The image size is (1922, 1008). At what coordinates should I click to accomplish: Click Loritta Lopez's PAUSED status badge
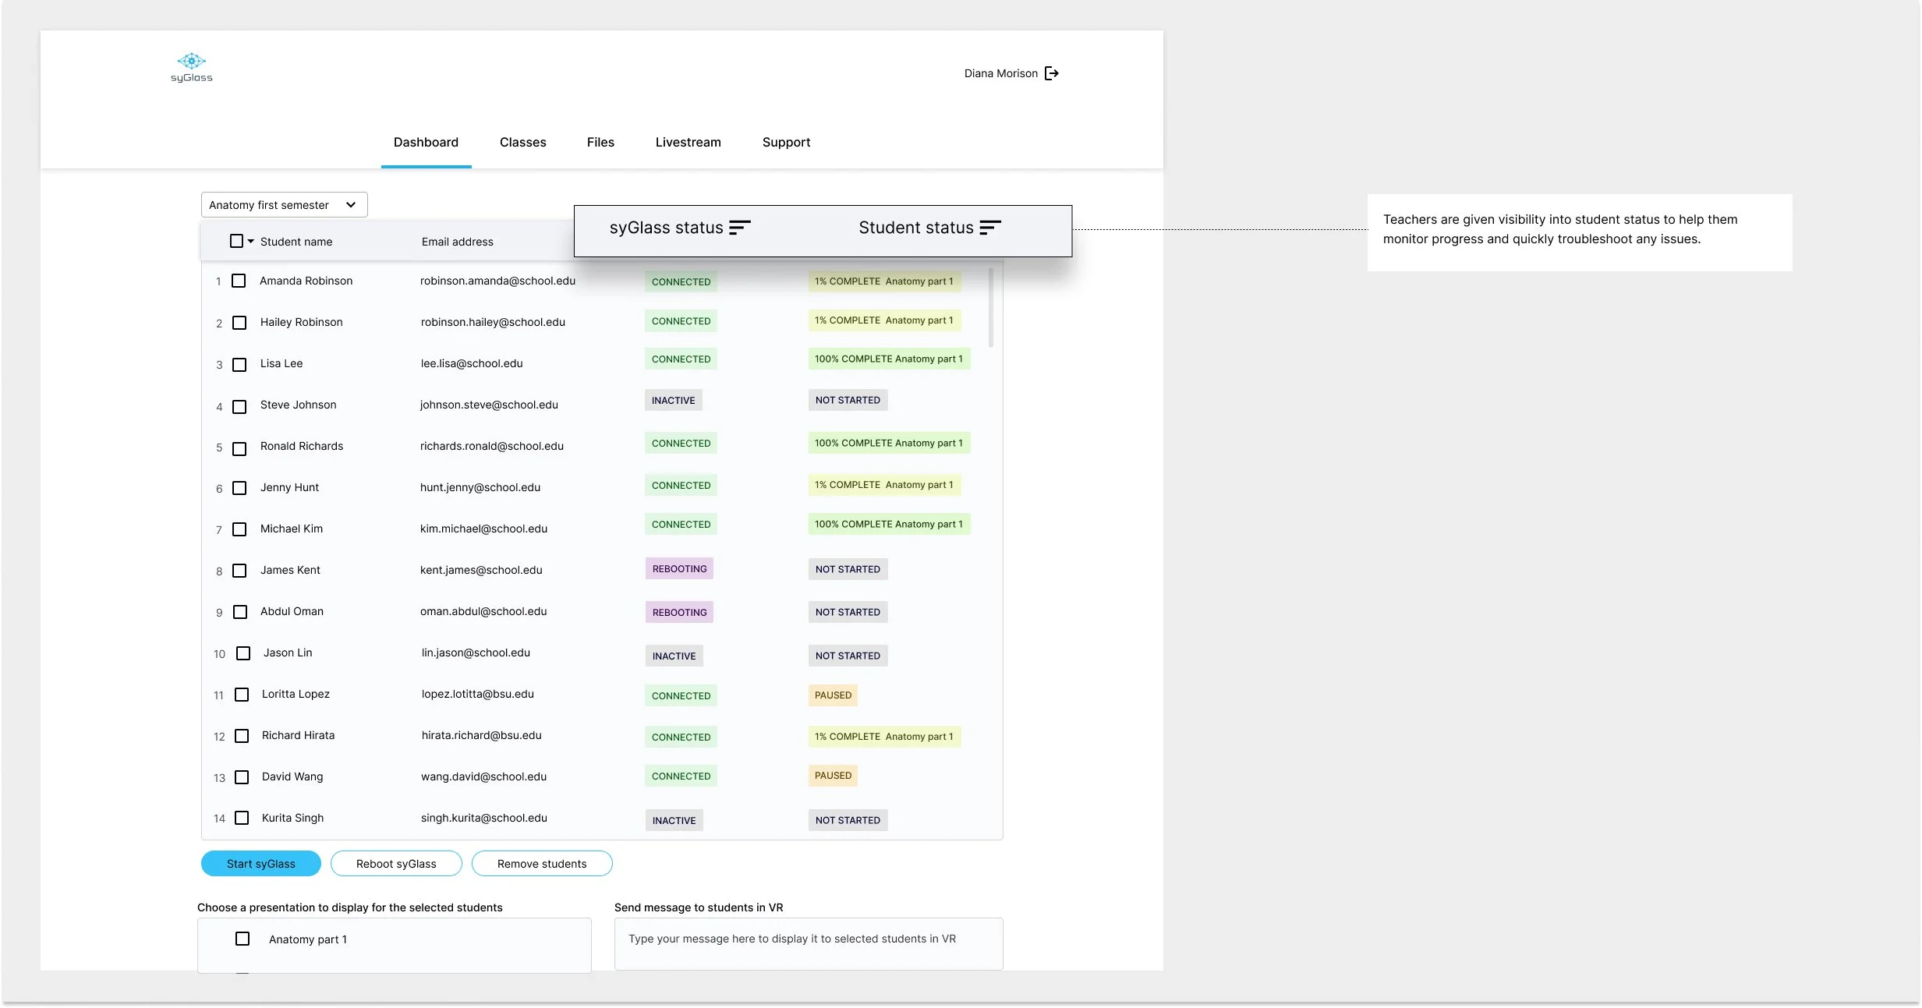[x=833, y=695]
